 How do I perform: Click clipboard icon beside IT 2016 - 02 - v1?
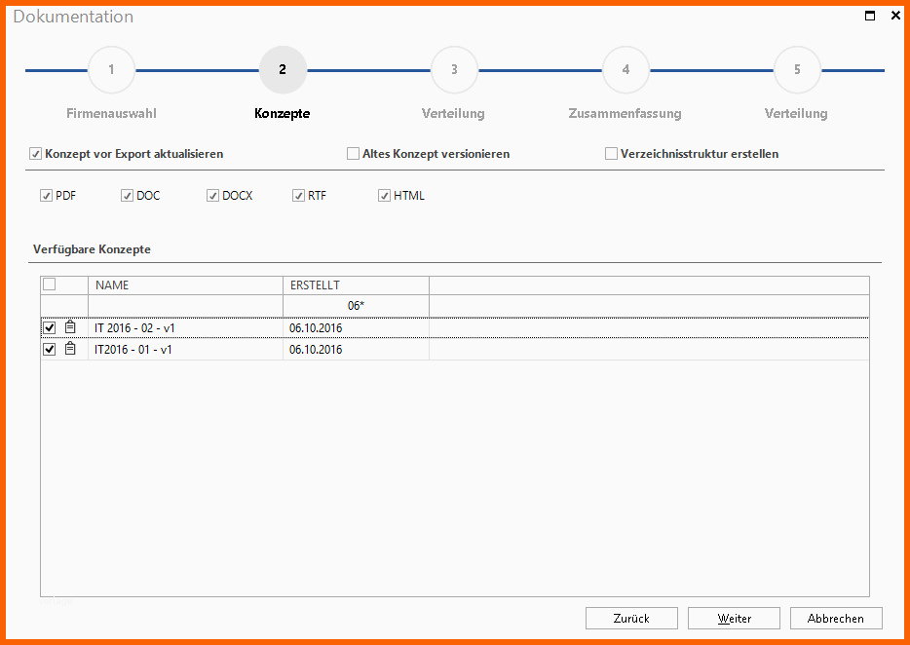point(70,328)
